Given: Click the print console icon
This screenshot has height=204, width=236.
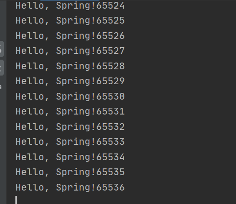Looking at the screenshot, I should point(0,87).
